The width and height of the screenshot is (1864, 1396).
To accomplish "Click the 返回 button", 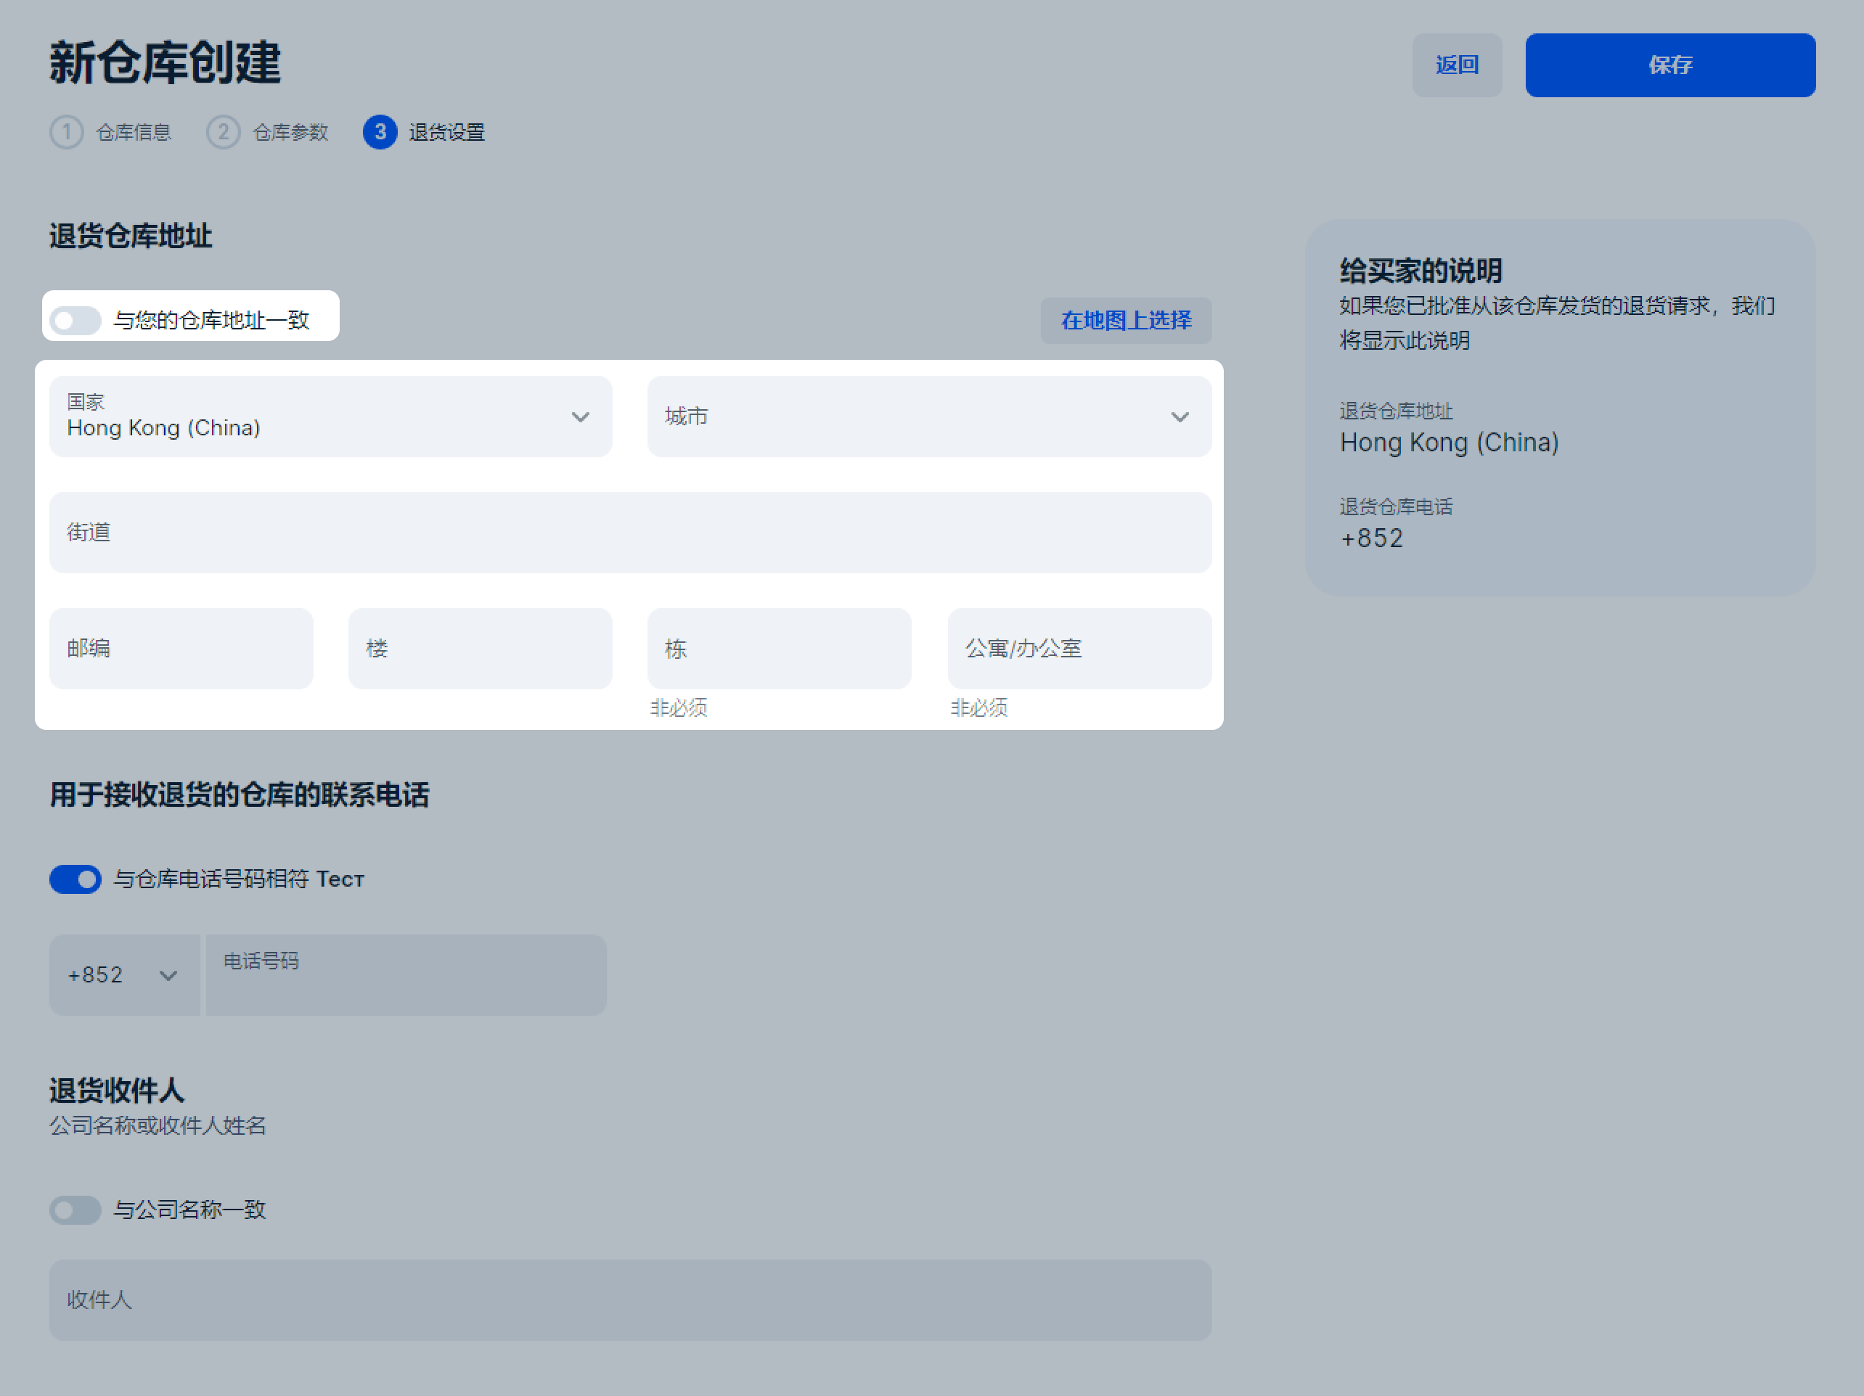I will (1456, 65).
